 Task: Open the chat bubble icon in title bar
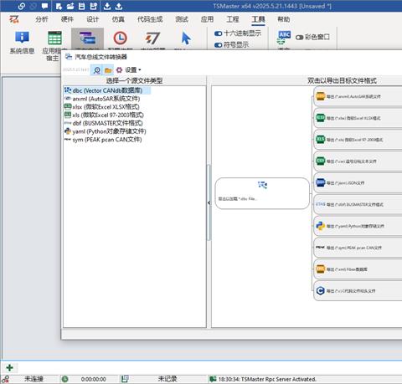point(44,6)
